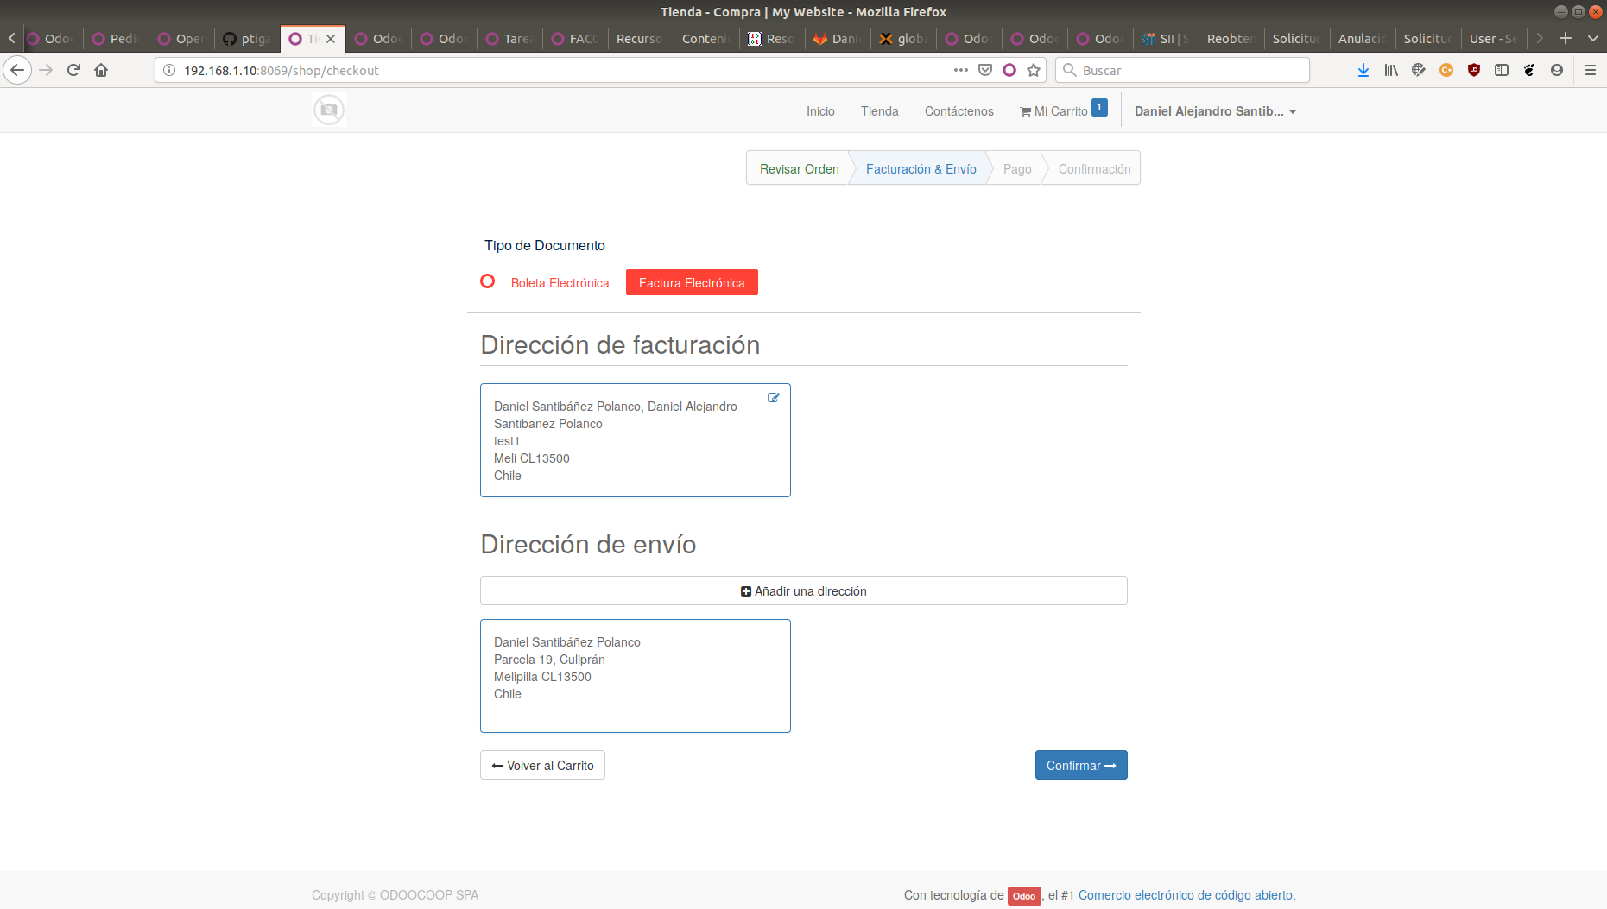The height and width of the screenshot is (909, 1607).
Task: Toggle the sidebar view icon
Action: (x=1502, y=70)
